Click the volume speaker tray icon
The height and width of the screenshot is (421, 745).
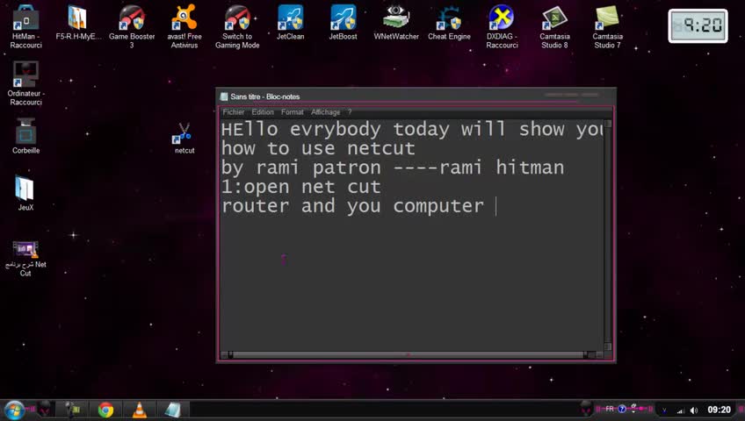[x=694, y=410]
